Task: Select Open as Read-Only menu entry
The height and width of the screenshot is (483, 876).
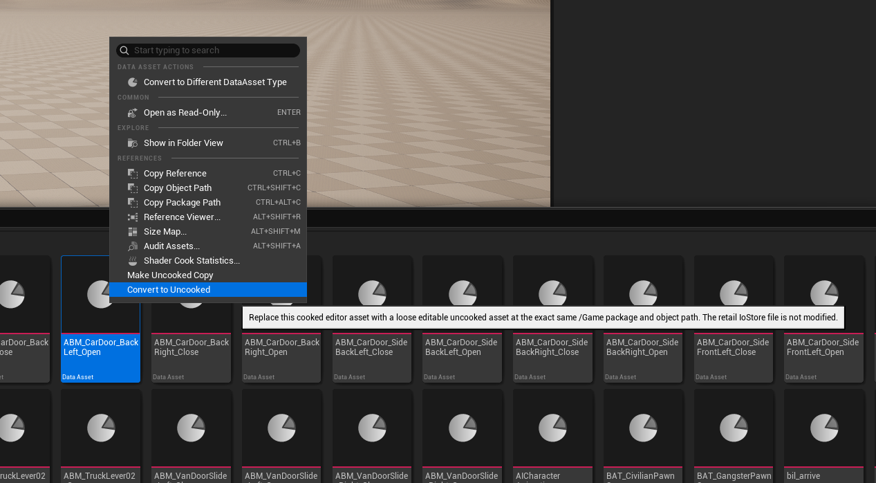Action: [208, 113]
